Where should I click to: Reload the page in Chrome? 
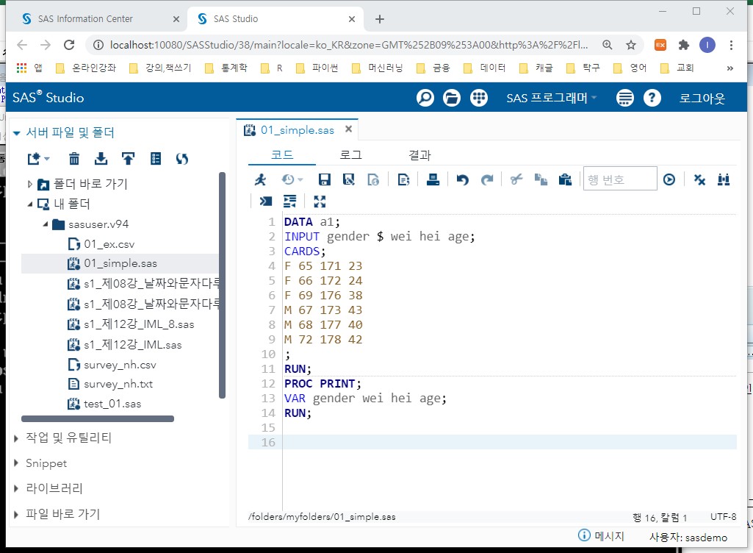tap(69, 45)
